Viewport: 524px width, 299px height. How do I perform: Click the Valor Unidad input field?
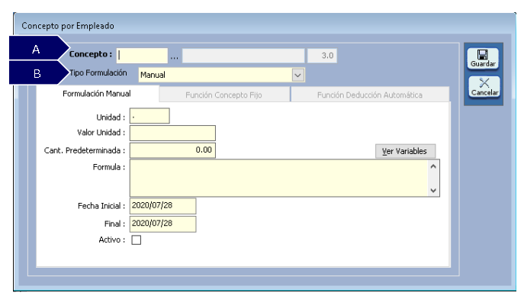point(172,133)
